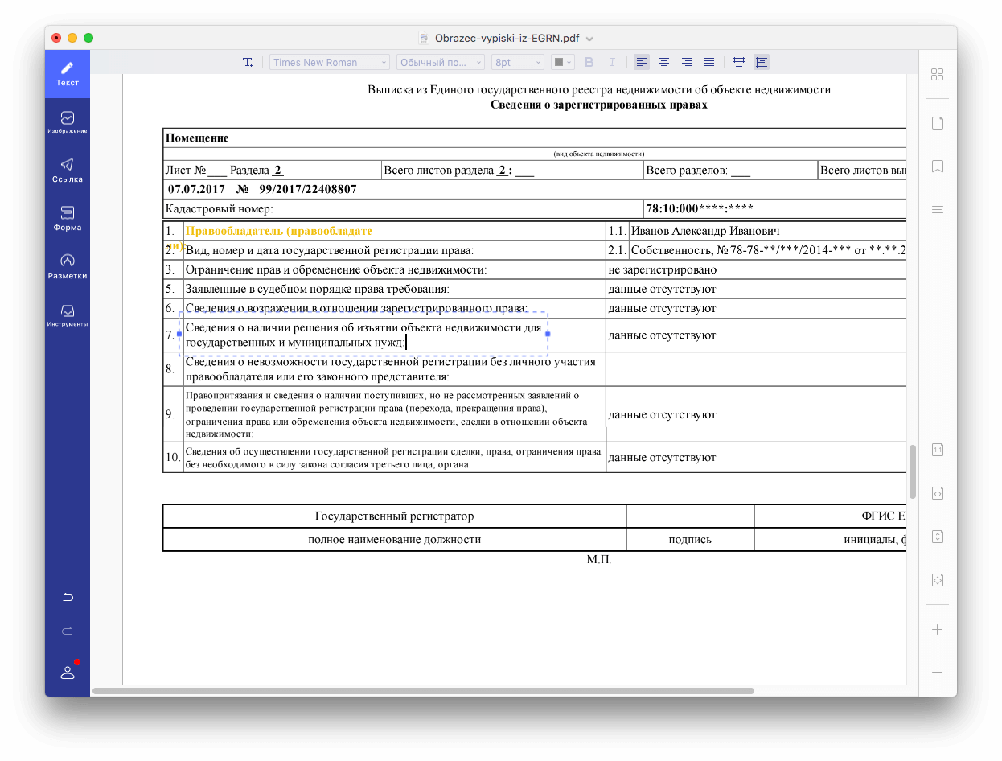Open the Обычный font style dropdown
The image size is (1002, 761).
pos(440,62)
